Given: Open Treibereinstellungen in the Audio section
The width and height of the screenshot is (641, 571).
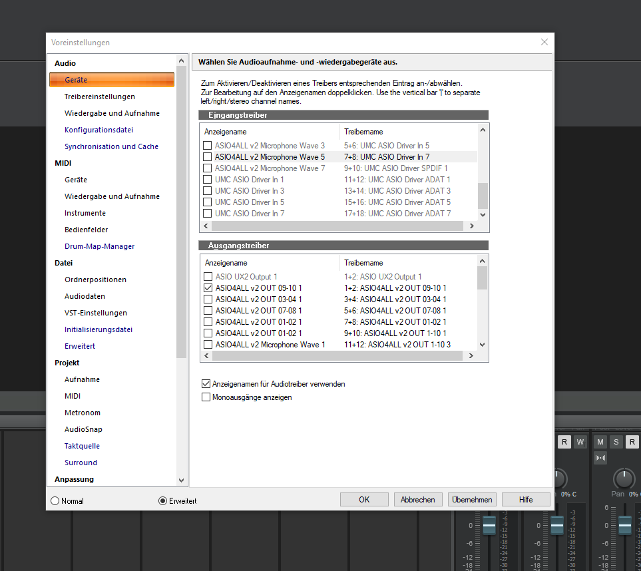Looking at the screenshot, I should pos(99,96).
